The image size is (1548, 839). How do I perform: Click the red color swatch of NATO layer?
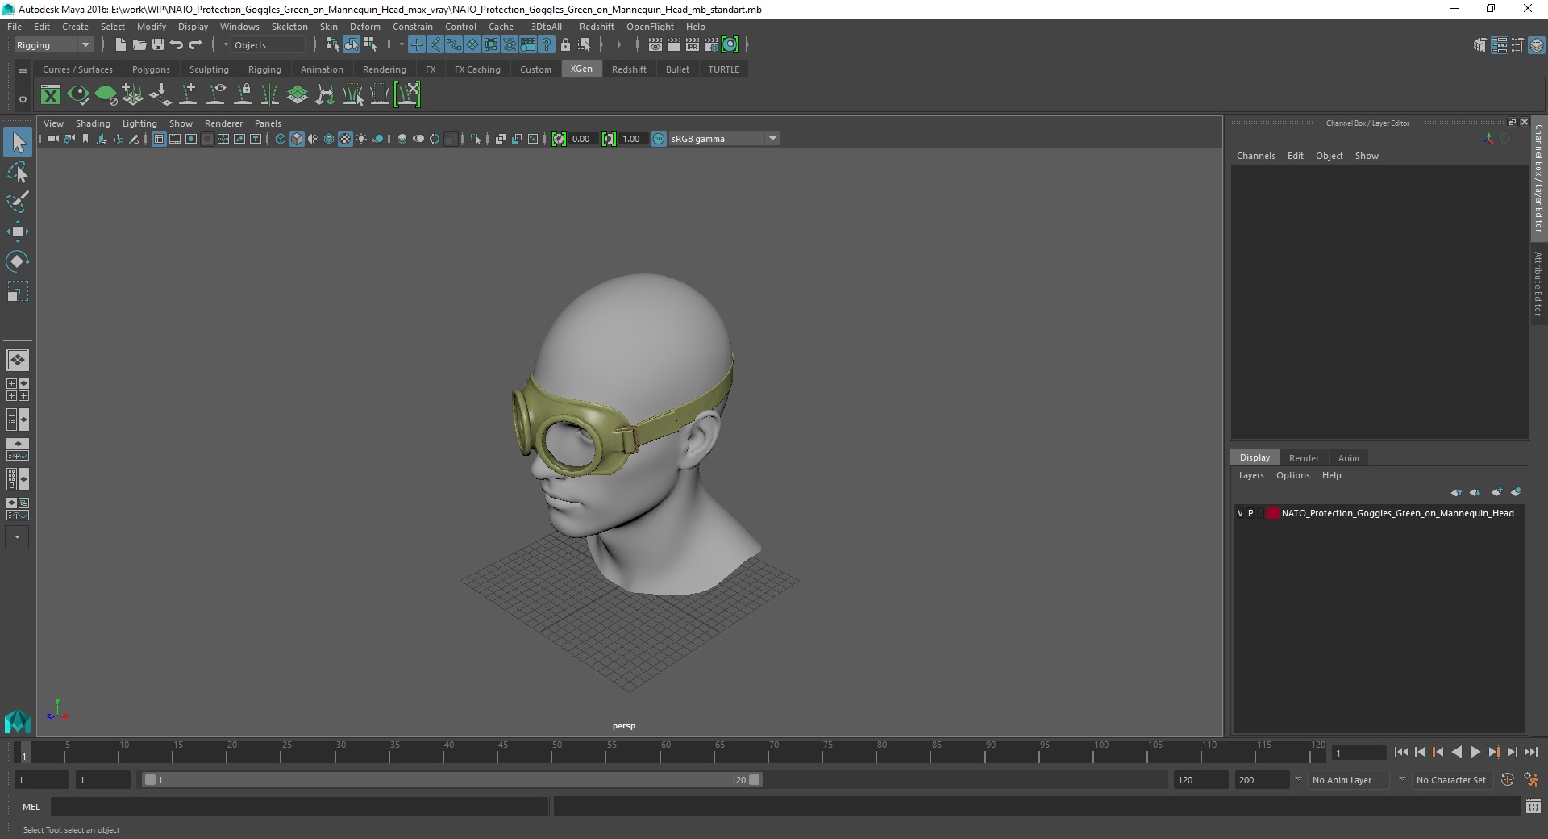tap(1272, 513)
